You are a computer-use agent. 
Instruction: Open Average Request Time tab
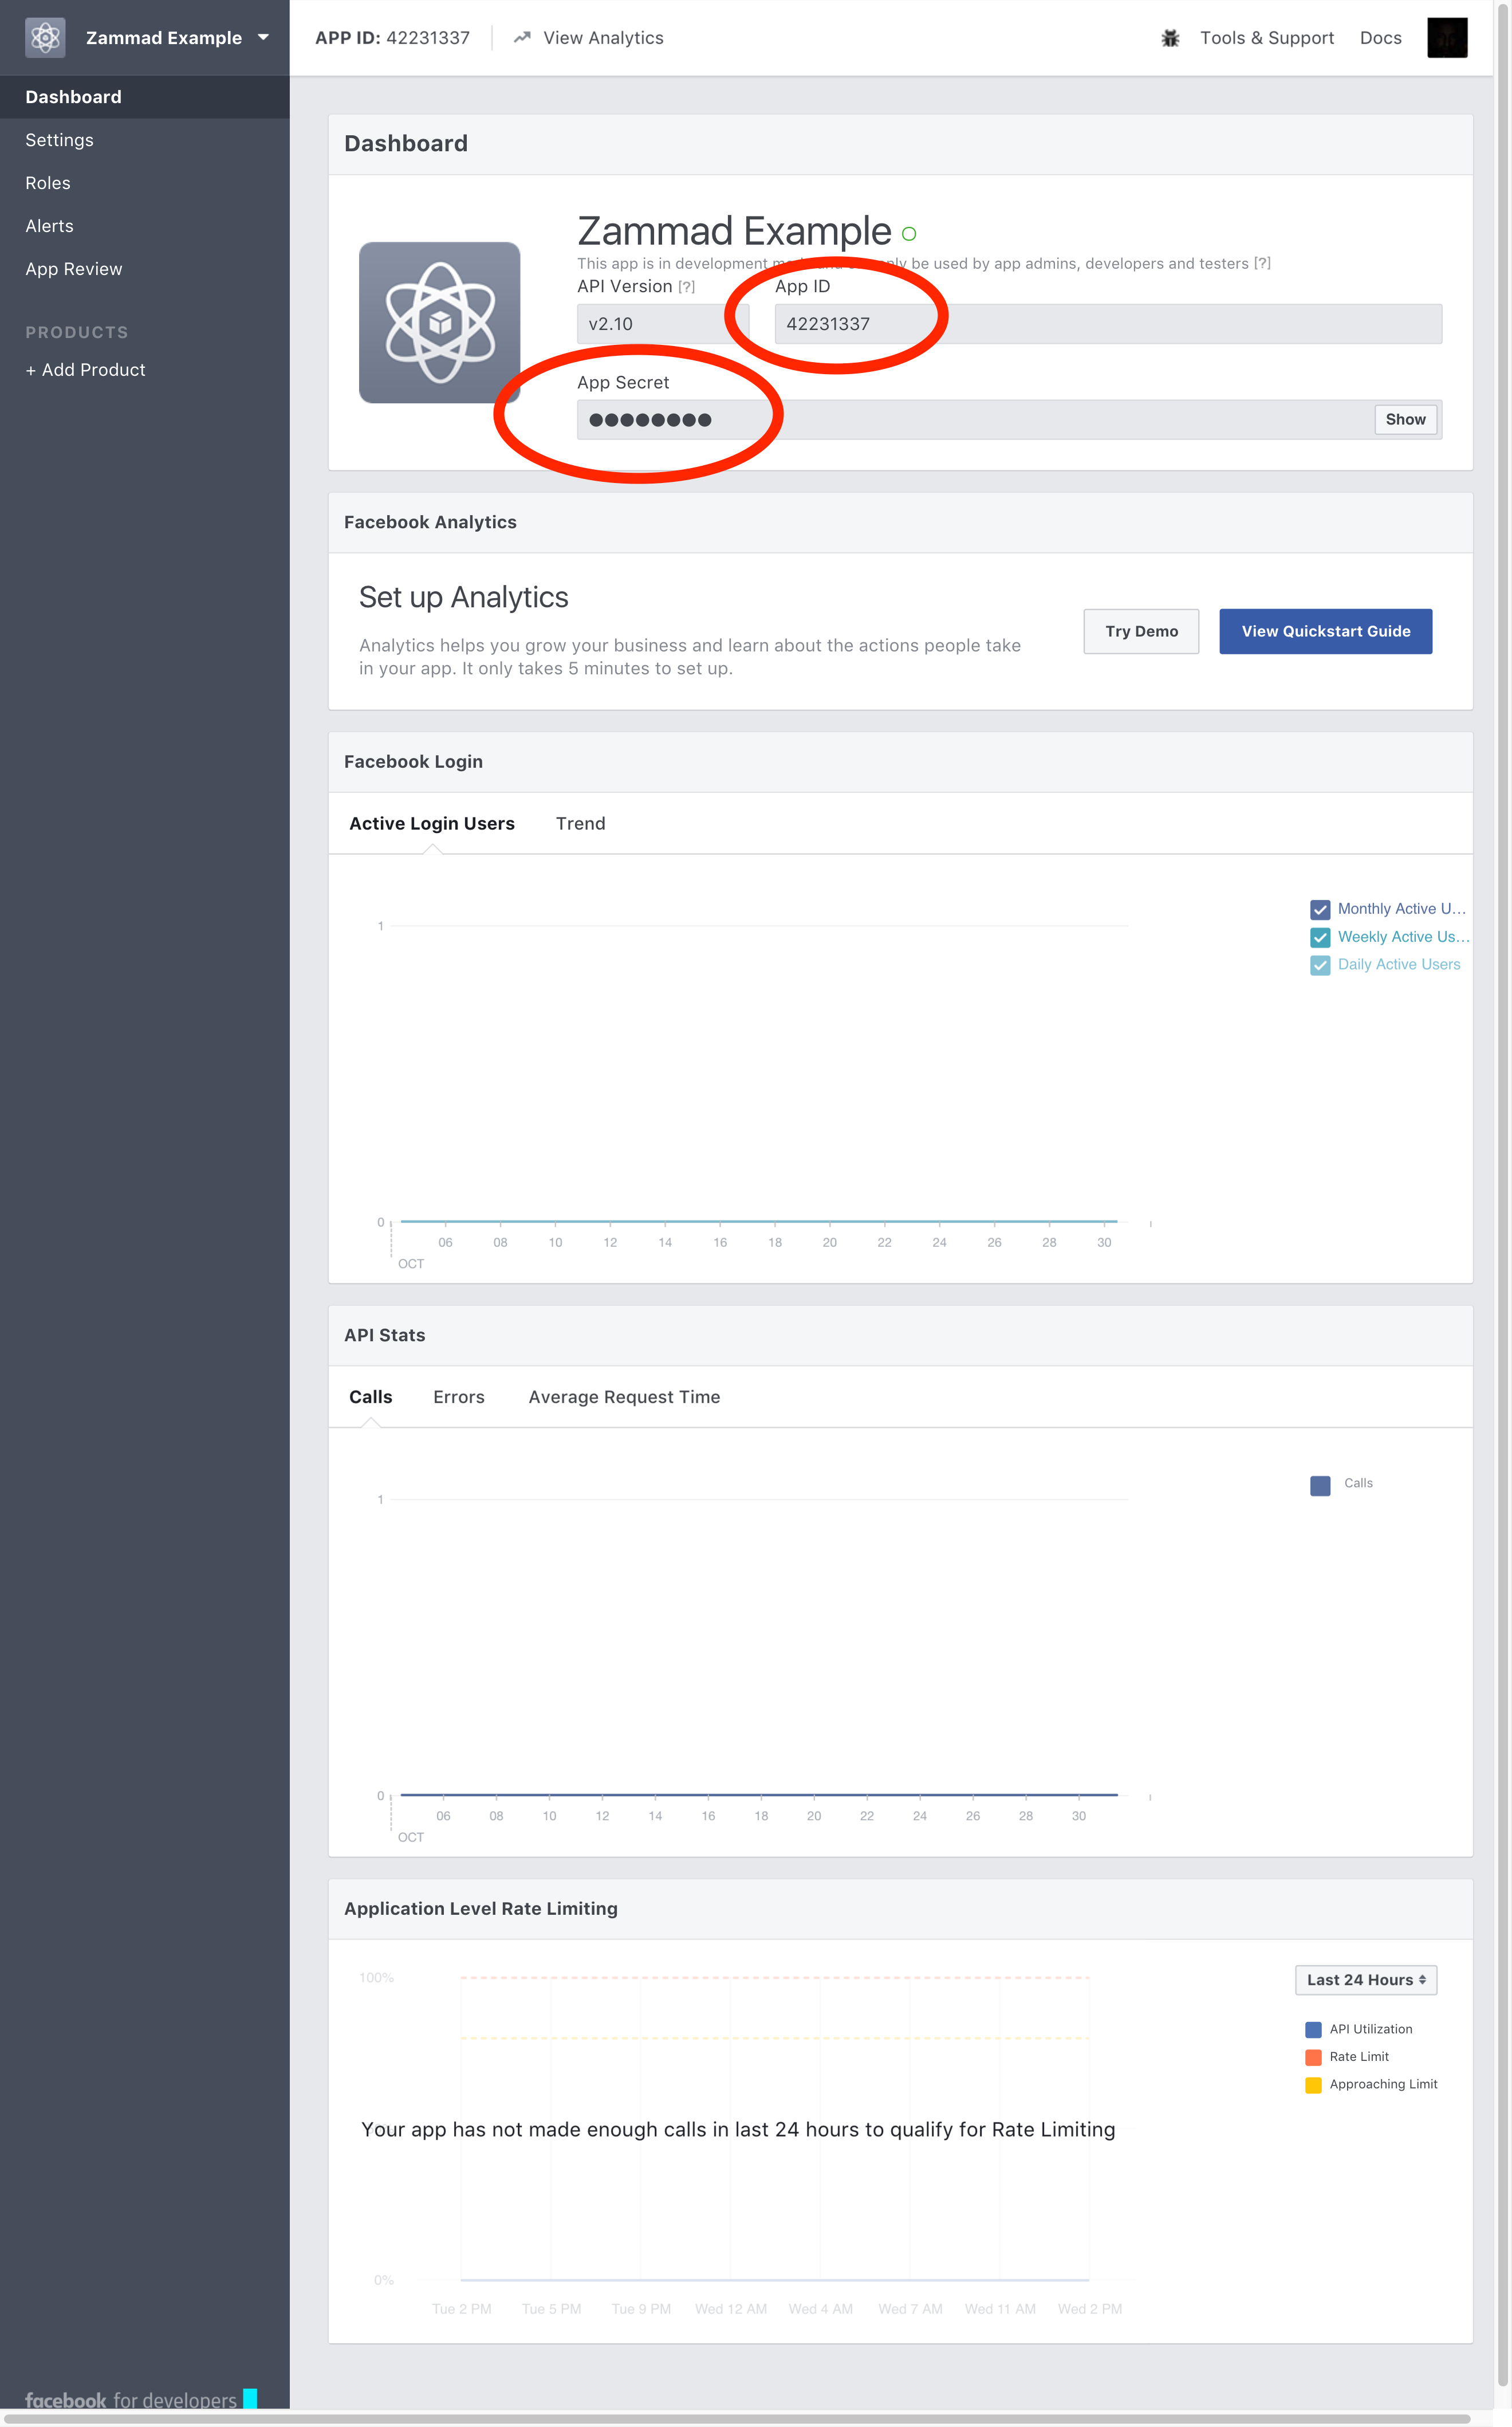click(x=624, y=1397)
